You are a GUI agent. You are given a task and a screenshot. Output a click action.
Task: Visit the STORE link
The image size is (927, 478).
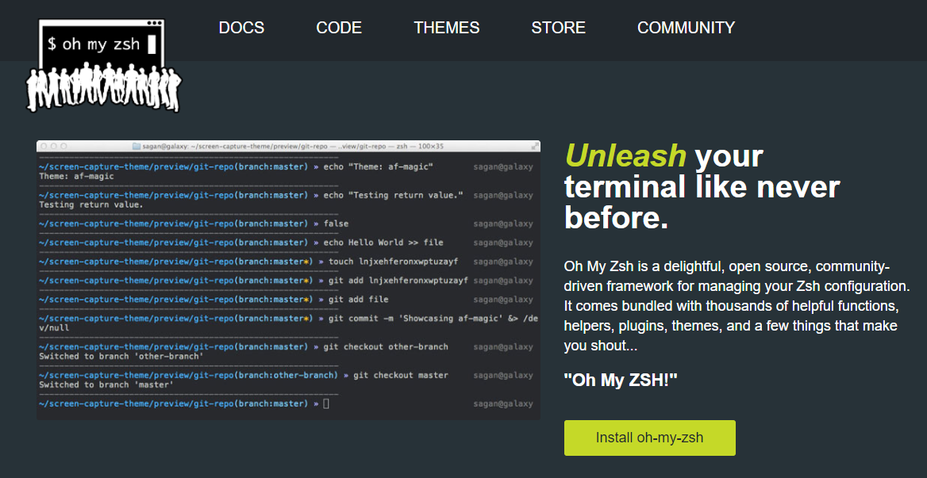[x=558, y=28]
